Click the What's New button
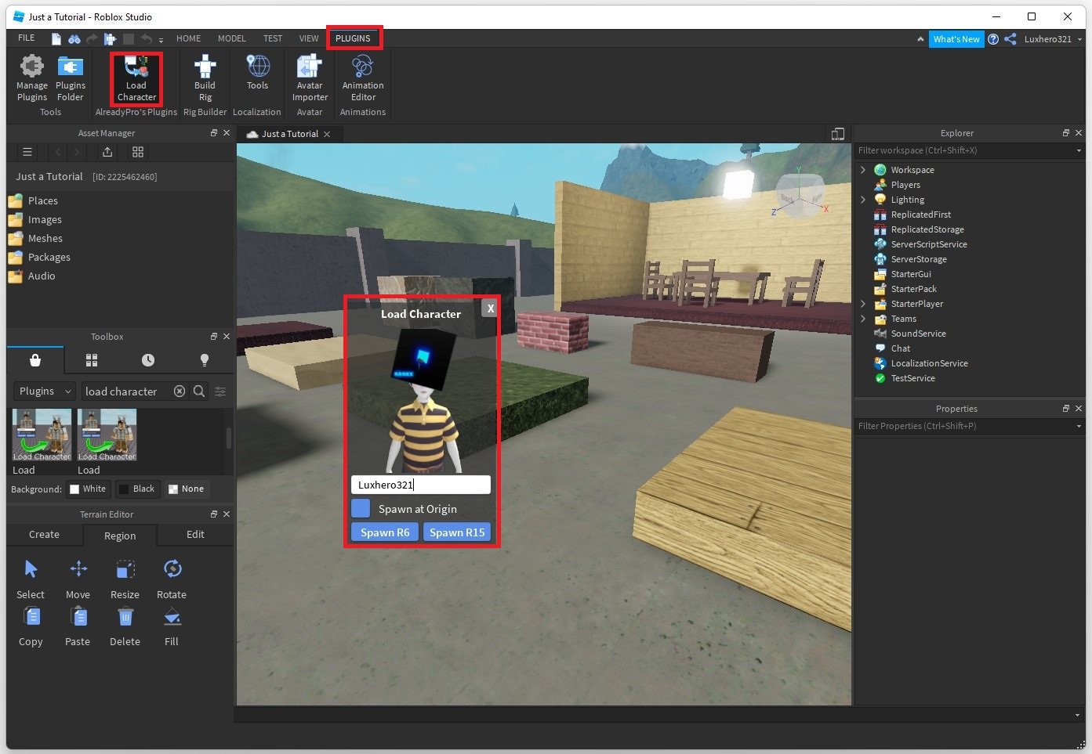Viewport: 1092px width, 754px height. (x=956, y=39)
